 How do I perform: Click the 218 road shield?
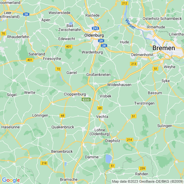coord(44,163)
